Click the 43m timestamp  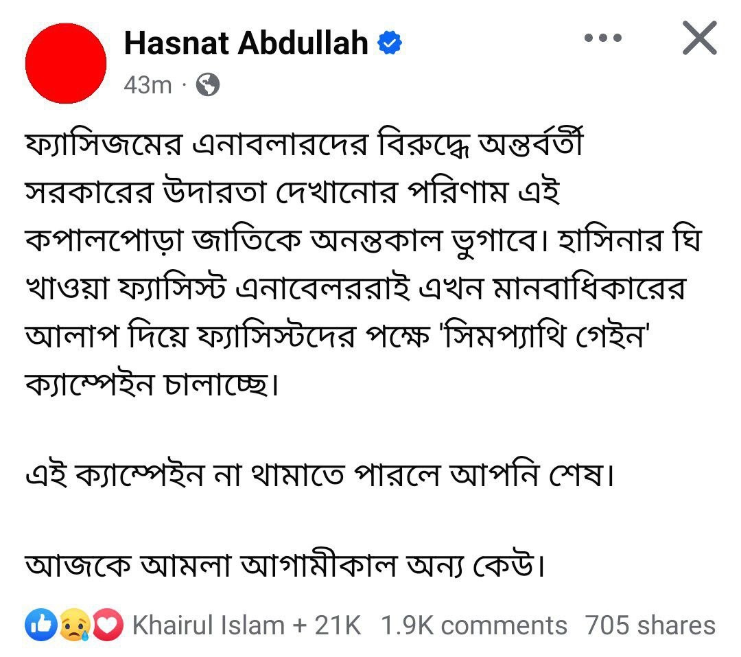148,86
